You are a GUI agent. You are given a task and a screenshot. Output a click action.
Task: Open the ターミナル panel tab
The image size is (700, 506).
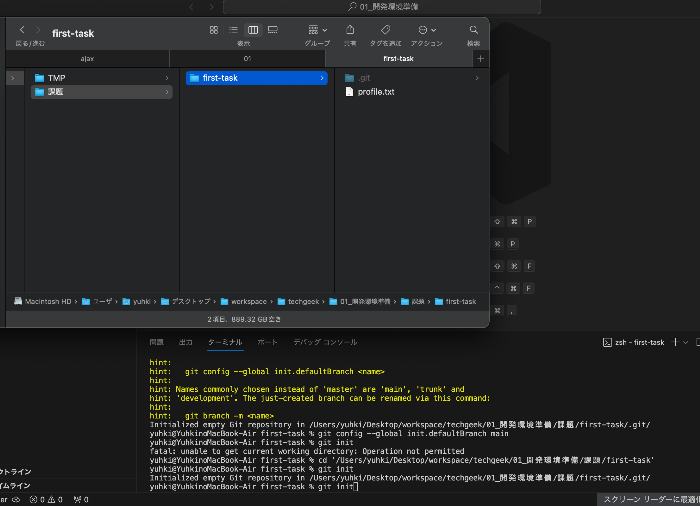pyautogui.click(x=225, y=342)
